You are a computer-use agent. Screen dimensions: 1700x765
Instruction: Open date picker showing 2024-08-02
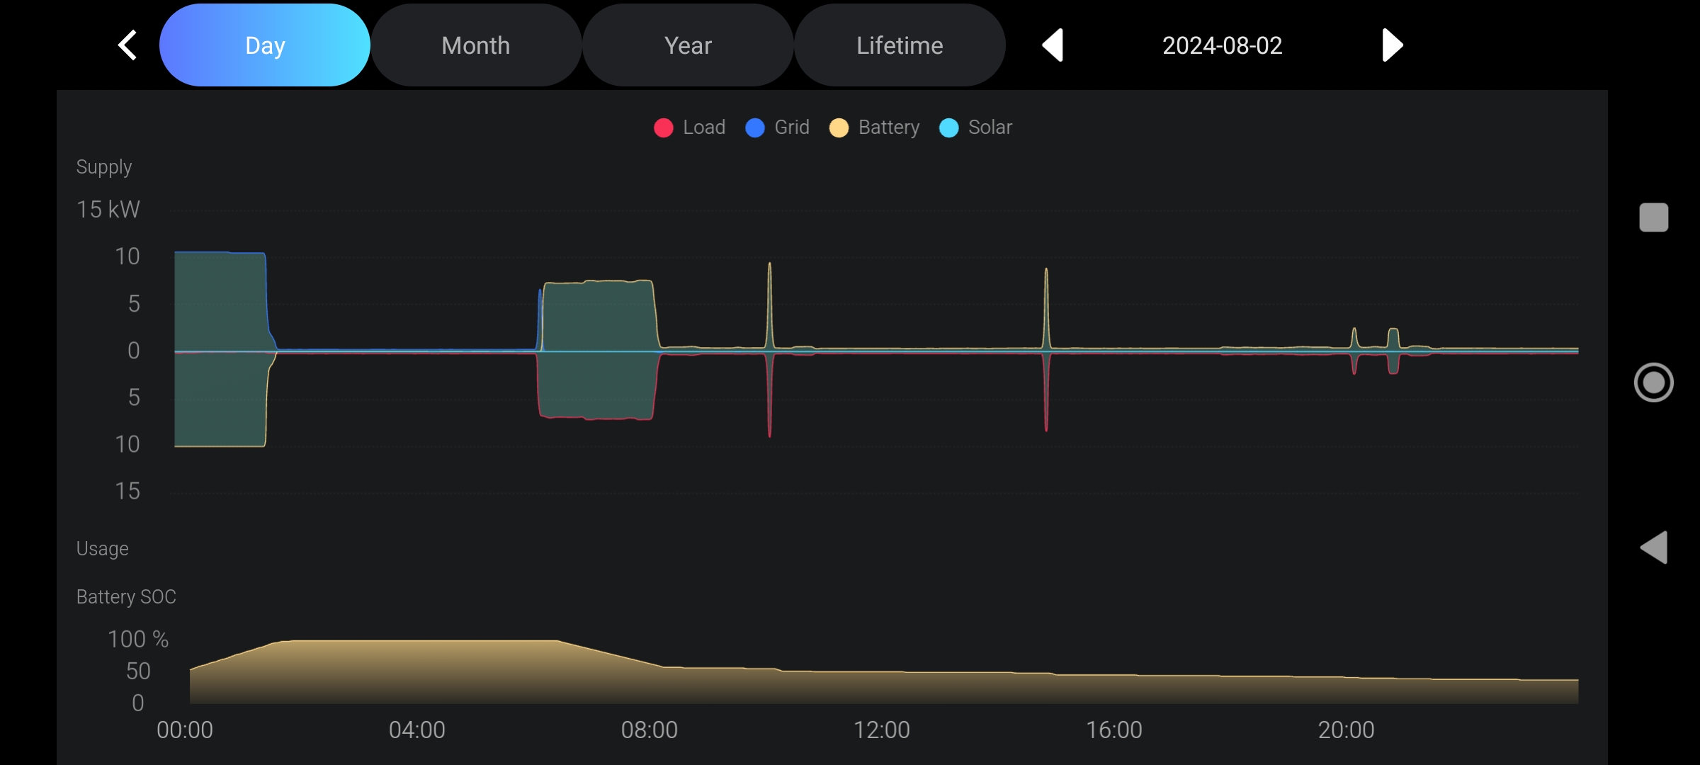[1222, 45]
